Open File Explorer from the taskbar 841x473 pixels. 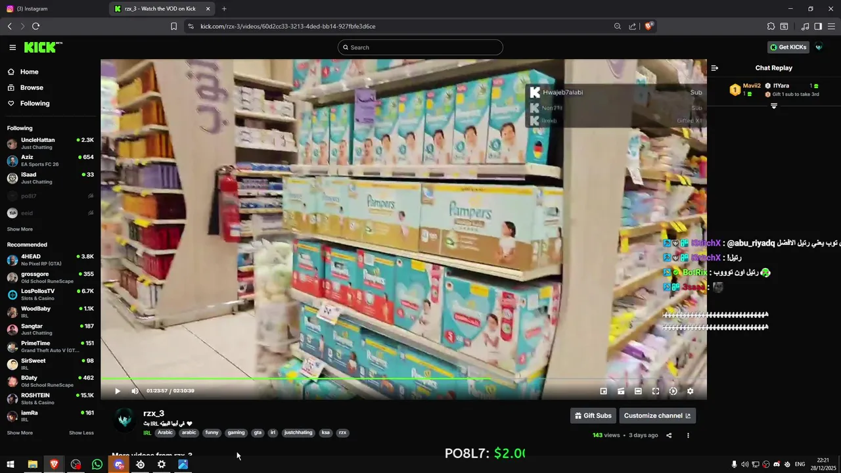point(32,464)
